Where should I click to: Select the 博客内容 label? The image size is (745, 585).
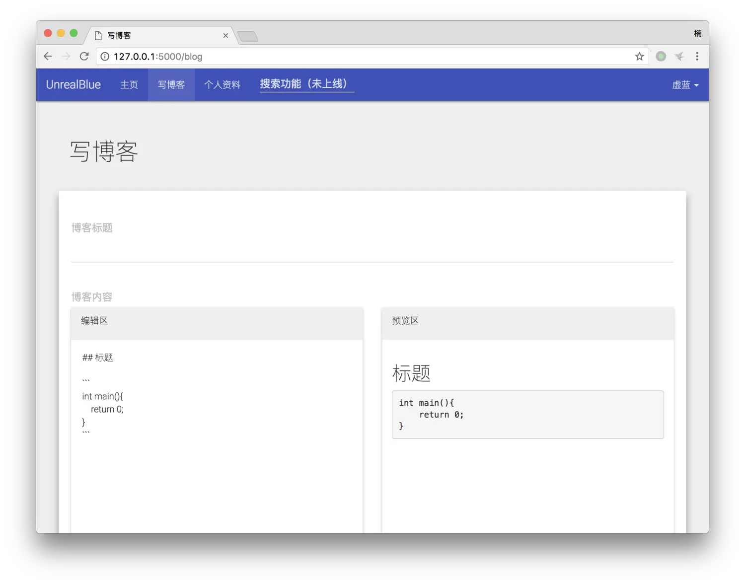(92, 297)
